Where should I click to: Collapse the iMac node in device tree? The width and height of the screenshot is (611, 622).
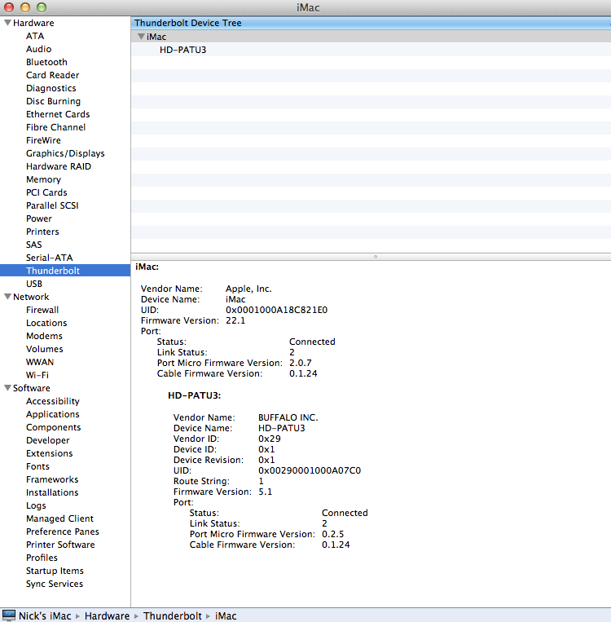click(x=141, y=37)
